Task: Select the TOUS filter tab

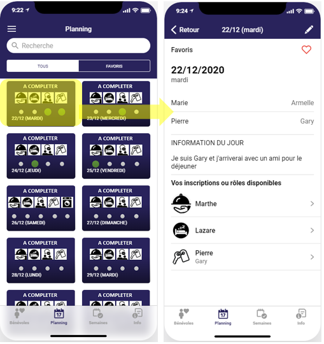Action: (x=43, y=66)
